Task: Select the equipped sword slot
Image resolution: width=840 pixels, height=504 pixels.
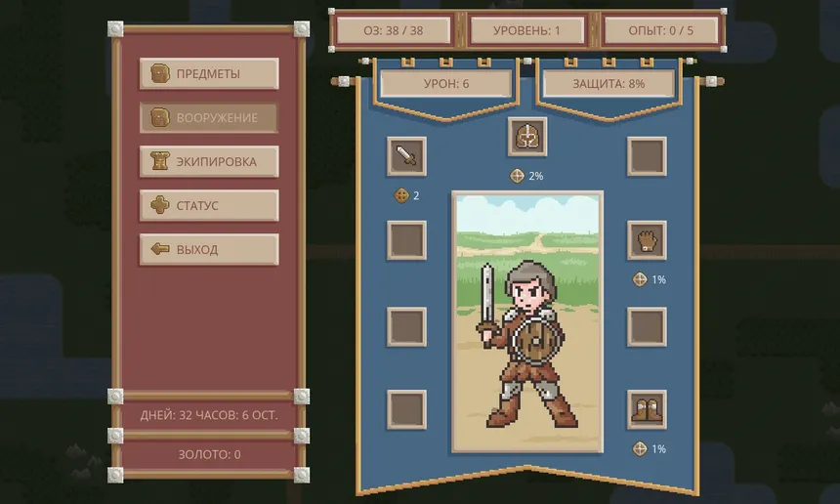Action: pyautogui.click(x=406, y=156)
